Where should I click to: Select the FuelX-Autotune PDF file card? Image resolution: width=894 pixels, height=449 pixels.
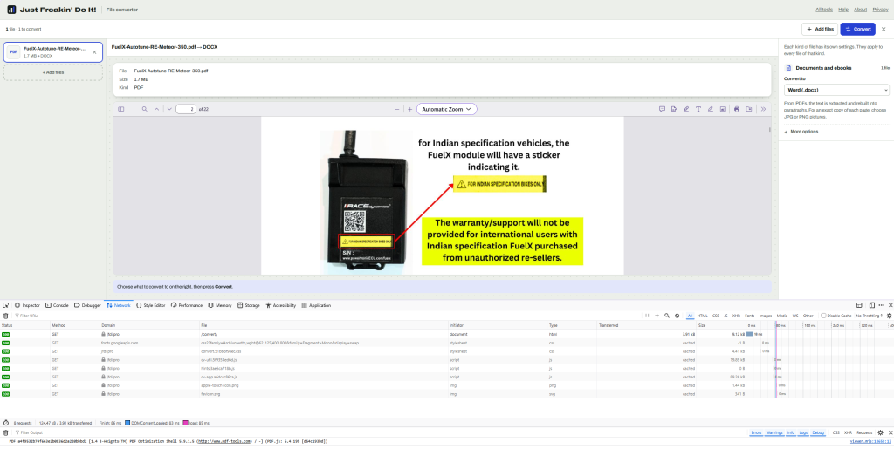(x=53, y=51)
